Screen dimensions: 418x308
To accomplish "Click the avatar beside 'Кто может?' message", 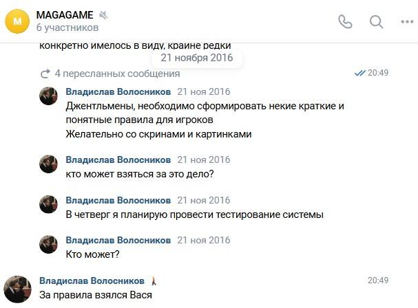I will pyautogui.click(x=48, y=244).
